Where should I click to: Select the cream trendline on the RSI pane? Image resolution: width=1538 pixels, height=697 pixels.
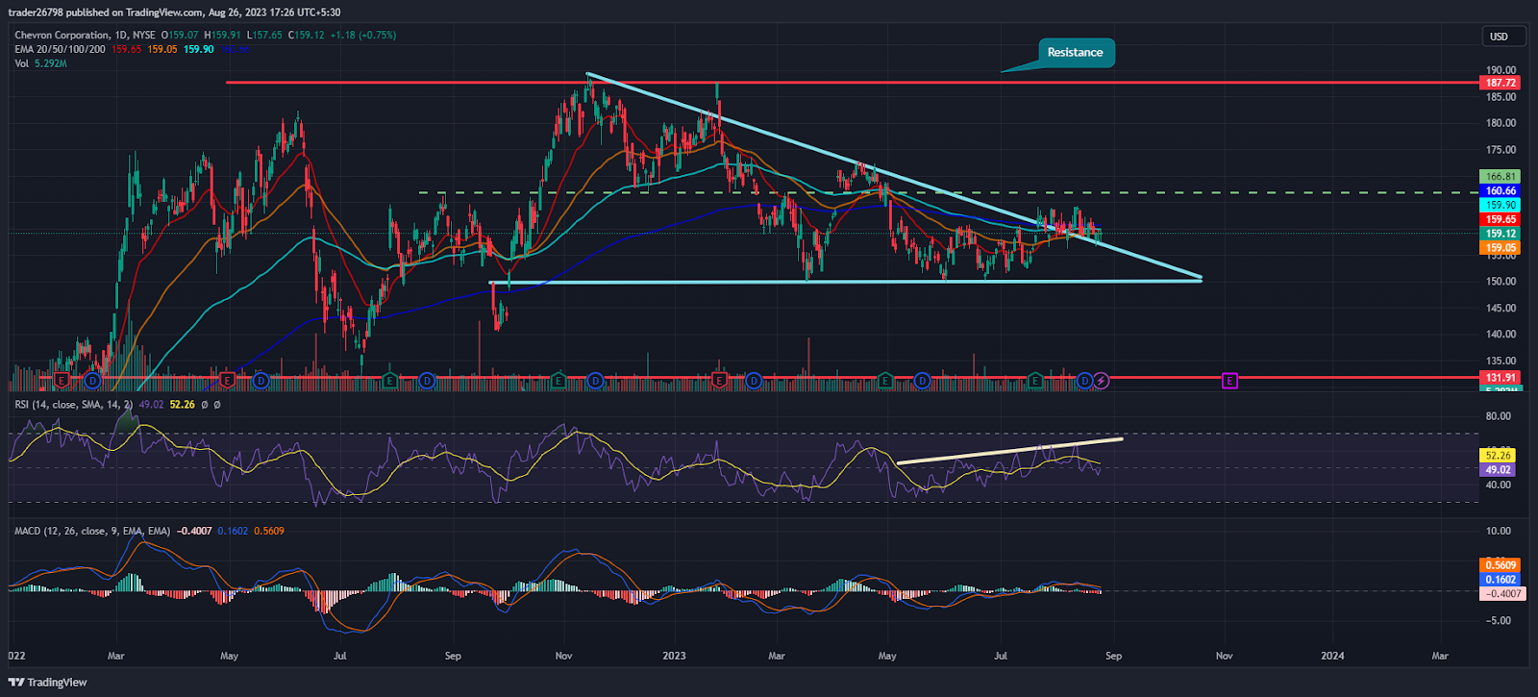click(x=1009, y=451)
